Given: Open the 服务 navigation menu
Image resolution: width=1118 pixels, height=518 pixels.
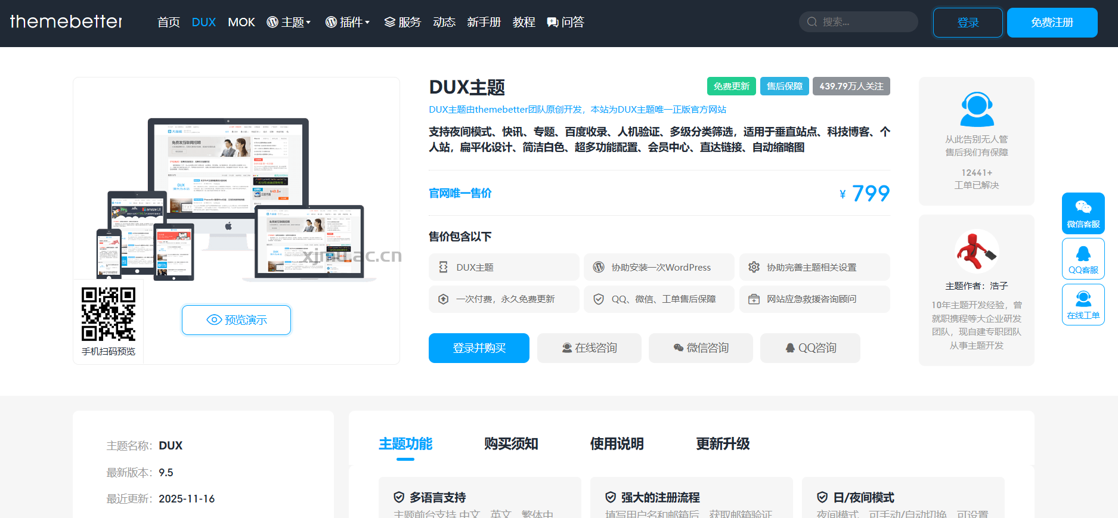Looking at the screenshot, I should click(402, 23).
